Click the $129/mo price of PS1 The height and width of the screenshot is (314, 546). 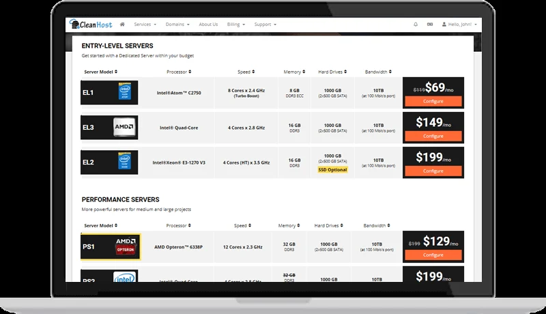440,241
